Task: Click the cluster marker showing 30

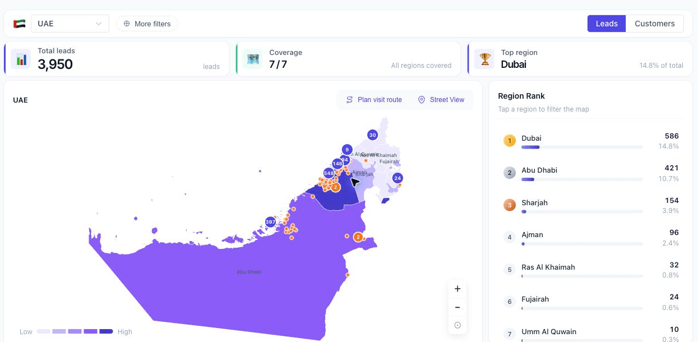Action: pos(372,135)
